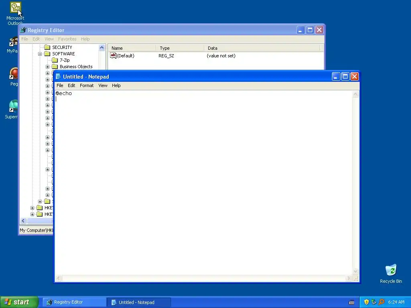Screen dimensions: 411x308
Task: Click the Registry Editor title bar icon
Action: pyautogui.click(x=23, y=30)
